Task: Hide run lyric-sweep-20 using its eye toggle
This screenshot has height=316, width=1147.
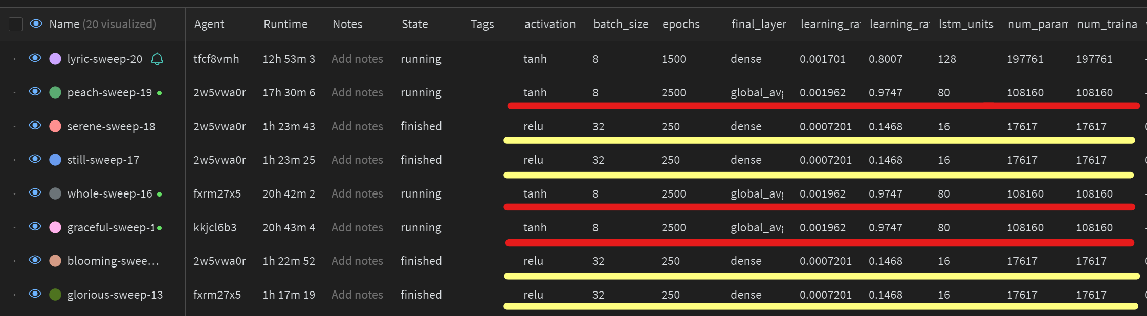Action: click(x=35, y=58)
